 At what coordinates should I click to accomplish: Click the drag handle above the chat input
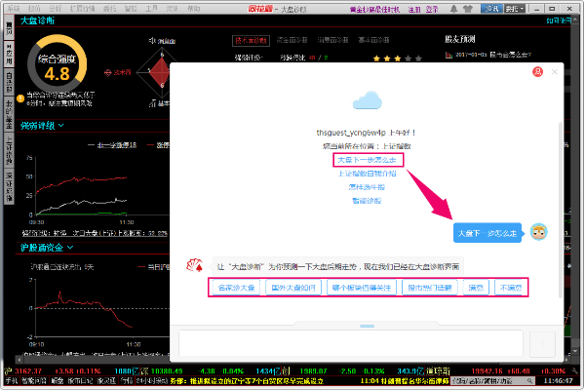[x=368, y=327]
